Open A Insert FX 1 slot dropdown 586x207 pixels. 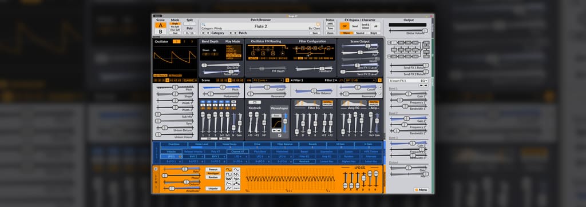click(403, 81)
